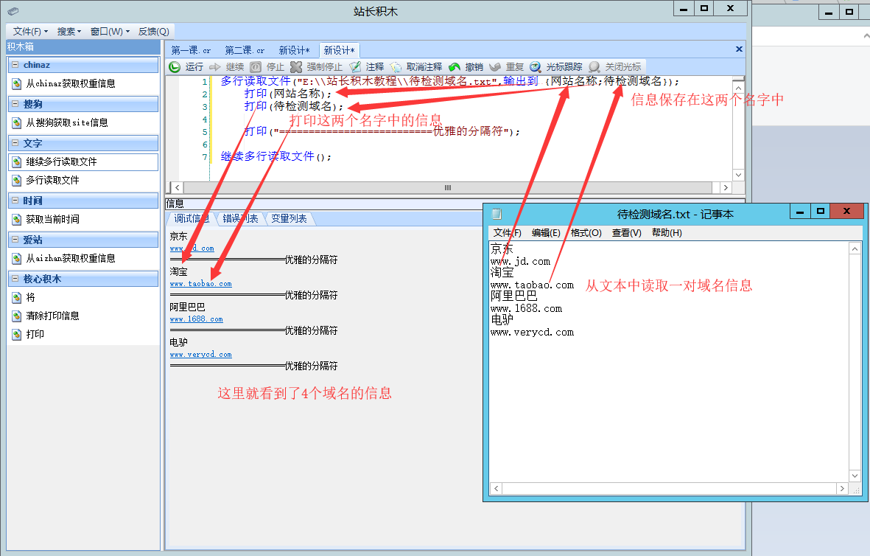Open the www.verycd.com link in debug output
The height and width of the screenshot is (556, 870).
[x=200, y=355]
